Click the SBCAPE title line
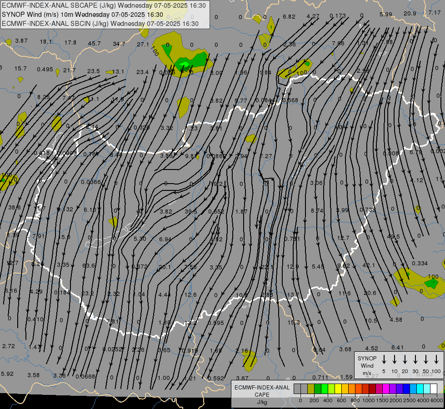Image resolution: width=445 pixels, height=409 pixels. click(104, 5)
